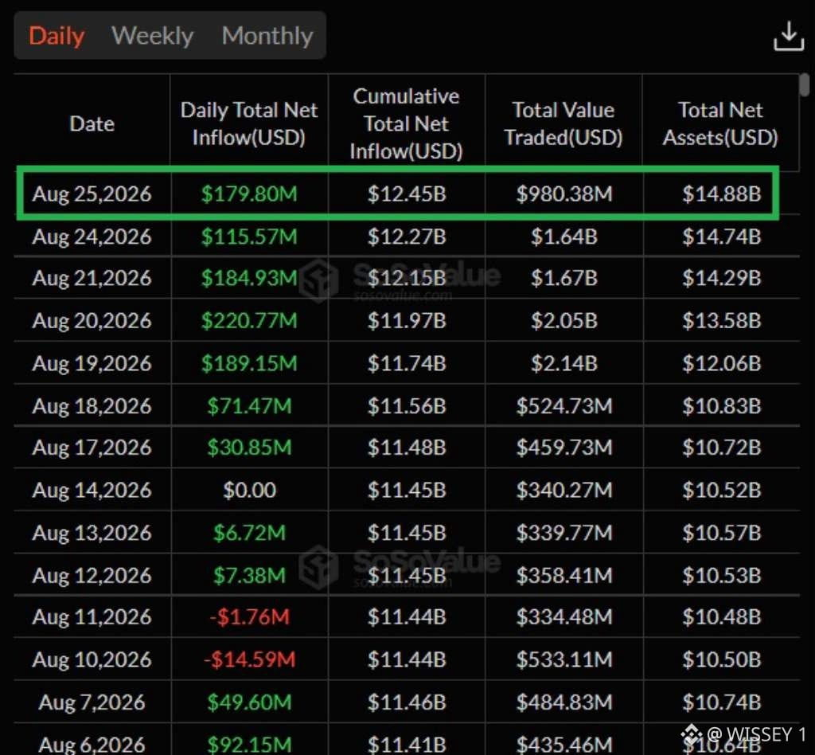Select the $6.72M daily inflow value
Viewport: 815px width, 755px height.
coord(249,533)
